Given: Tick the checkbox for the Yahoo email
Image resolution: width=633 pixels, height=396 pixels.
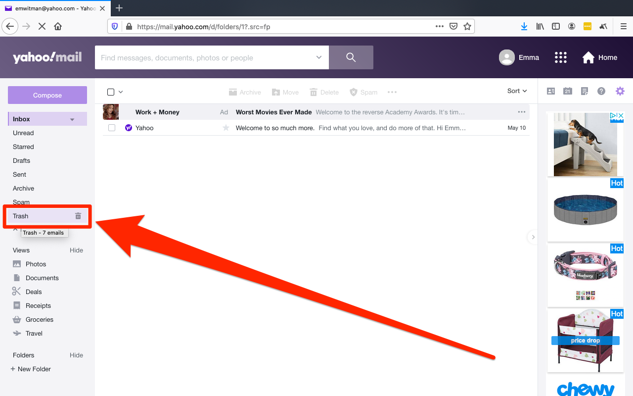Looking at the screenshot, I should click(112, 128).
